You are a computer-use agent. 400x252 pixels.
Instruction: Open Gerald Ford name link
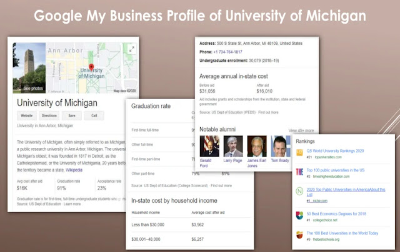[x=206, y=163]
